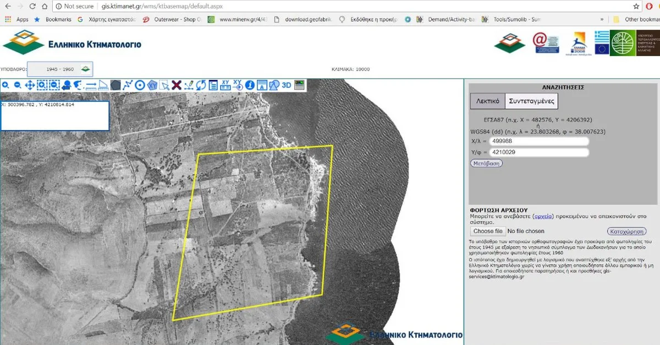The height and width of the screenshot is (345, 660).
Task: Click the Καταχώρηση submit button
Action: coord(626,231)
